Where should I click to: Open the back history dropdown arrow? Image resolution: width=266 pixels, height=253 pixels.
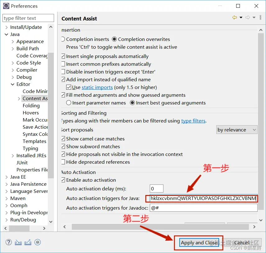241,17
